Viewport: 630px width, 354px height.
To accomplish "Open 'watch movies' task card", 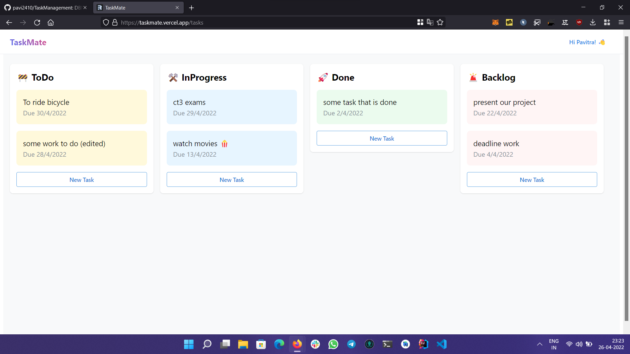I will click(x=232, y=148).
